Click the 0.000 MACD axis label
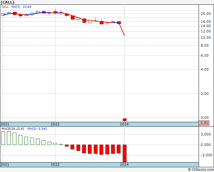214x172 pixels. tap(206, 145)
